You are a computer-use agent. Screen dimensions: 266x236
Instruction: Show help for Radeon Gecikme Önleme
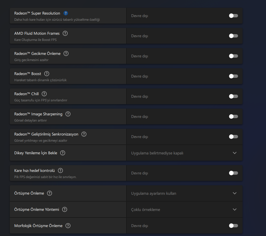pyautogui.click(x=66, y=54)
